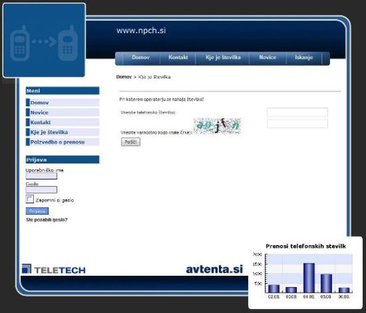Select Kontakt in the side Meni
Image resolution: width=366 pixels, height=313 pixels.
[62, 122]
